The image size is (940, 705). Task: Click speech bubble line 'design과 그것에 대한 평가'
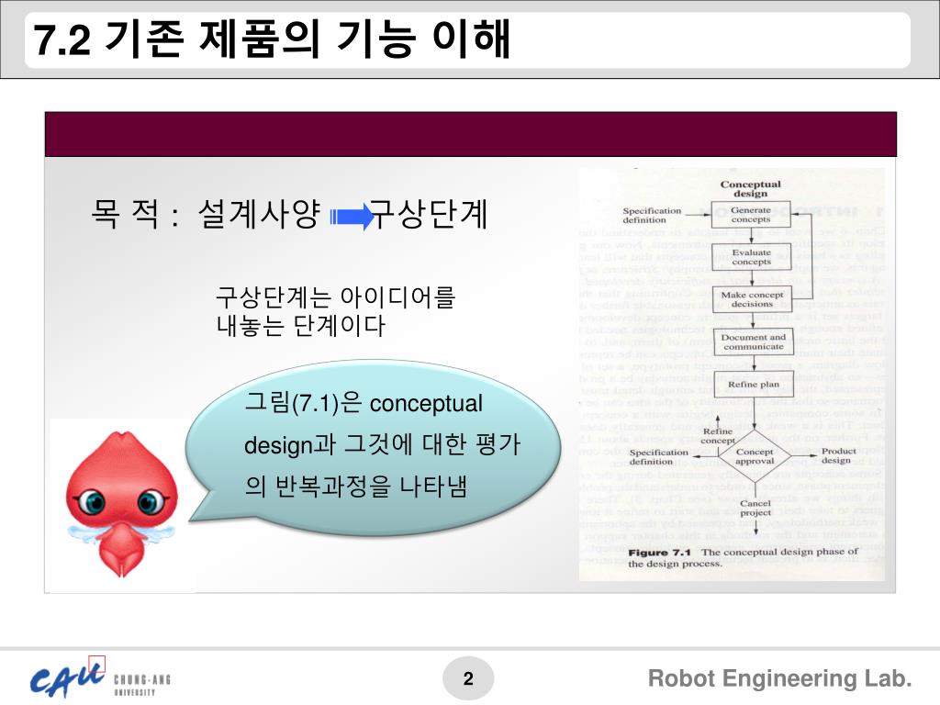(x=382, y=444)
